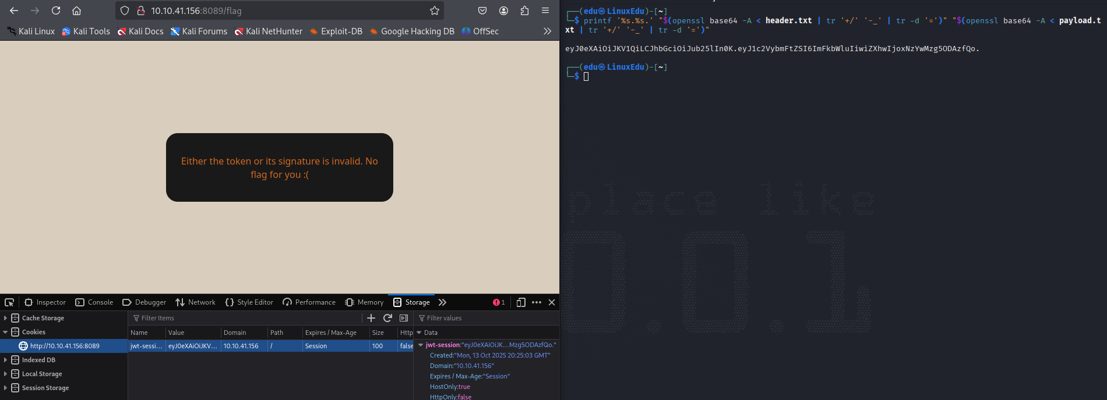Close the developer tools panel
1107x400 pixels.
click(x=552, y=302)
